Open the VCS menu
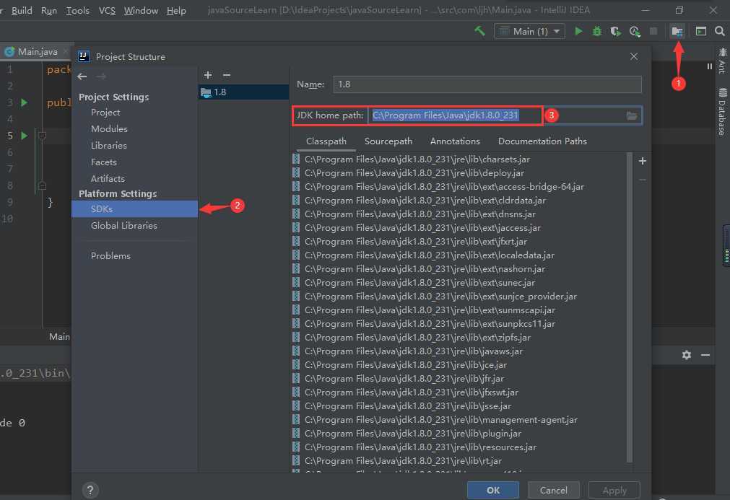Image resolution: width=730 pixels, height=500 pixels. pyautogui.click(x=107, y=10)
